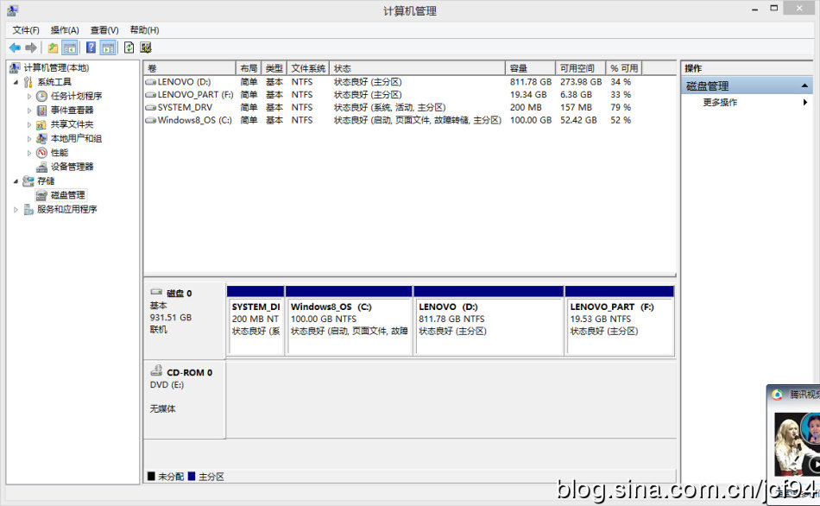The width and height of the screenshot is (820, 506).
Task: Select the LENOVO (D:) partition block
Action: coord(489,326)
